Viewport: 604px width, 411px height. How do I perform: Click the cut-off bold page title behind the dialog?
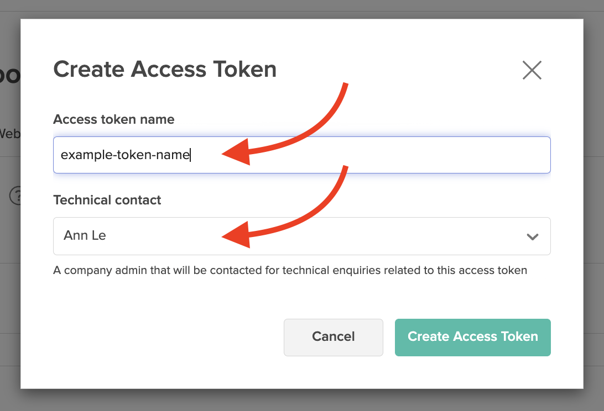tap(10, 75)
